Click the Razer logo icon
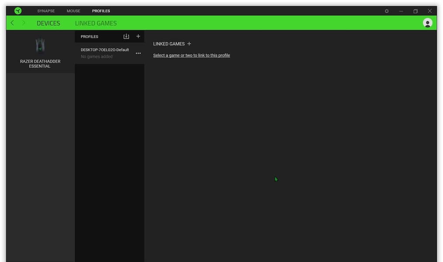Image resolution: width=443 pixels, height=262 pixels. 18,11
